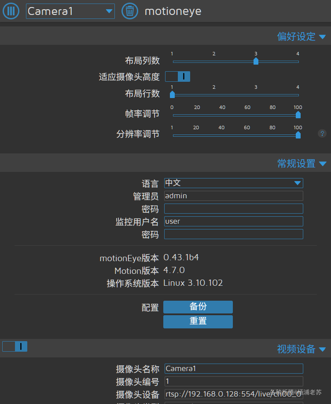Click the 分辨率调节 slider handle
Image resolution: width=331 pixels, height=404 pixels.
coord(298,135)
